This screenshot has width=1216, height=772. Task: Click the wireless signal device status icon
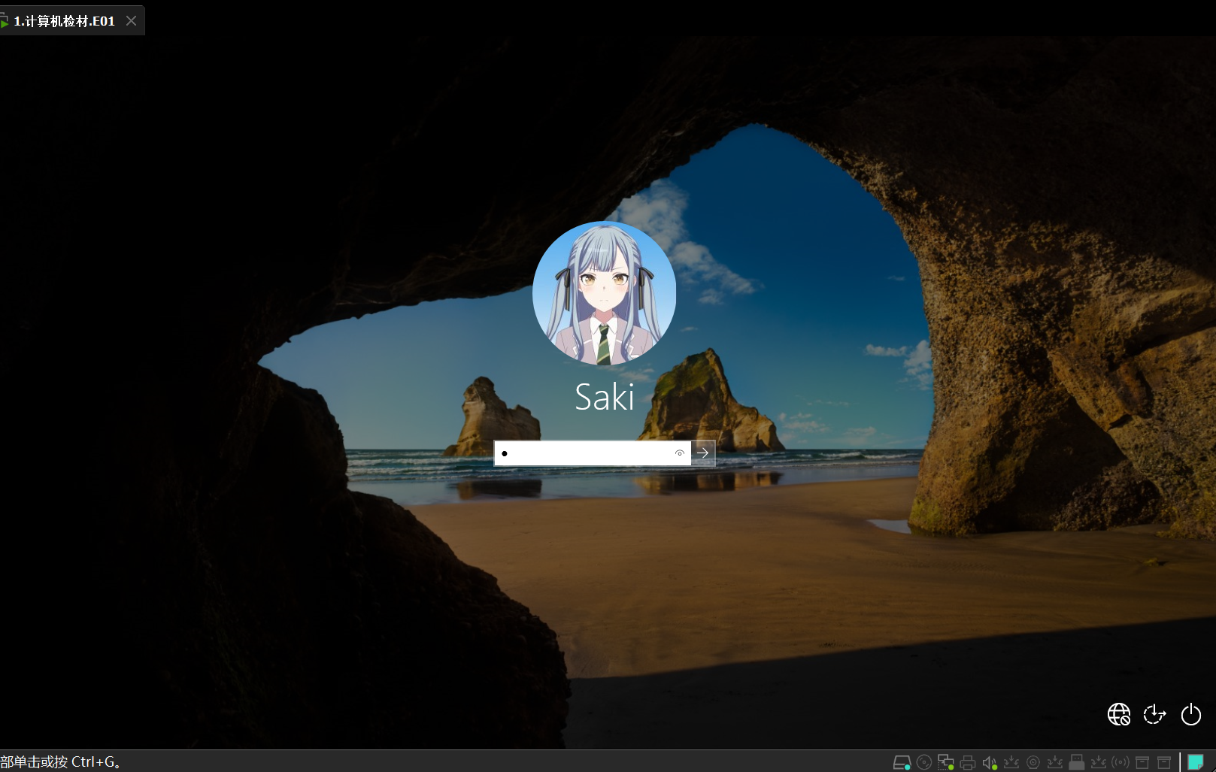(1120, 762)
